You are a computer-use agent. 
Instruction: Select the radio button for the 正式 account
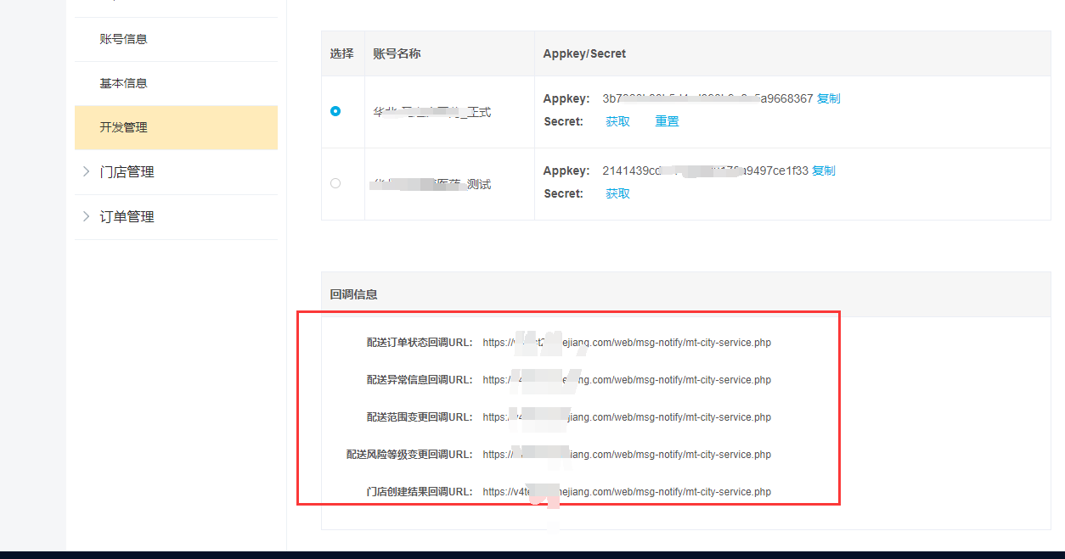pyautogui.click(x=335, y=111)
